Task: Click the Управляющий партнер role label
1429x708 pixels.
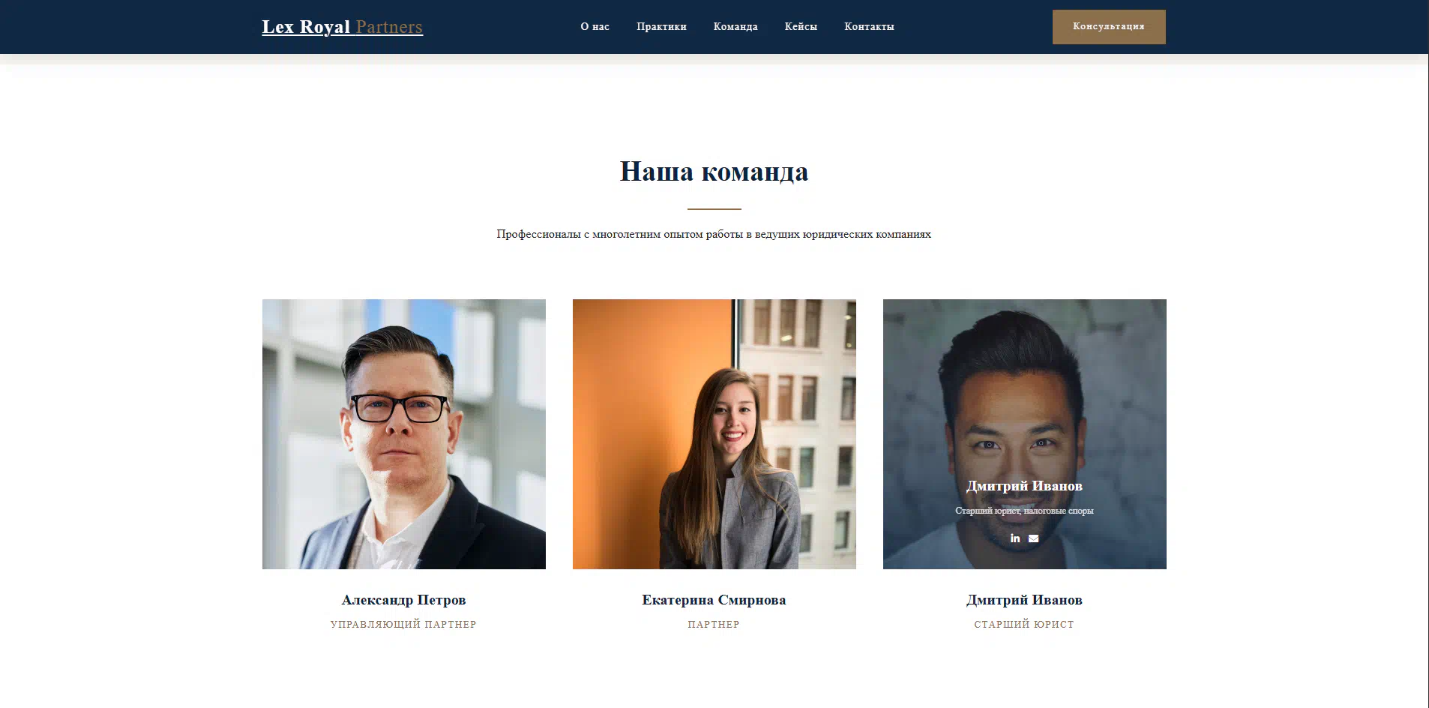Action: point(403,624)
